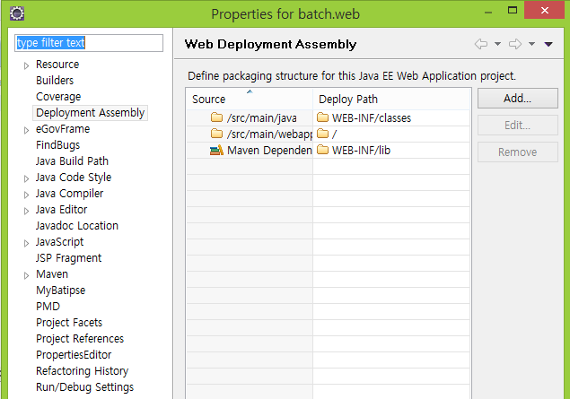This screenshot has height=399, width=570.
Task: Click the forward navigation arrow icon
Action: [515, 44]
